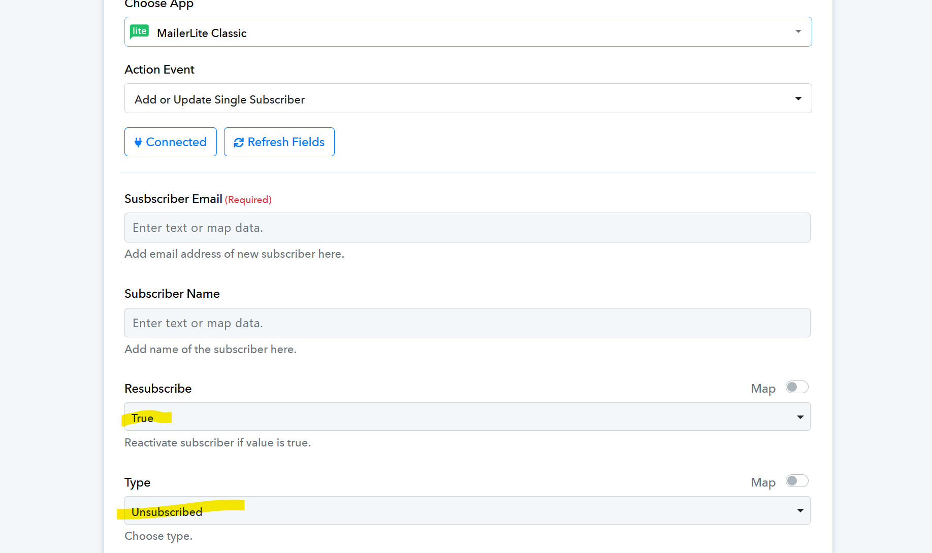
Task: Click the MailerLite Classic app logo icon
Action: [139, 31]
